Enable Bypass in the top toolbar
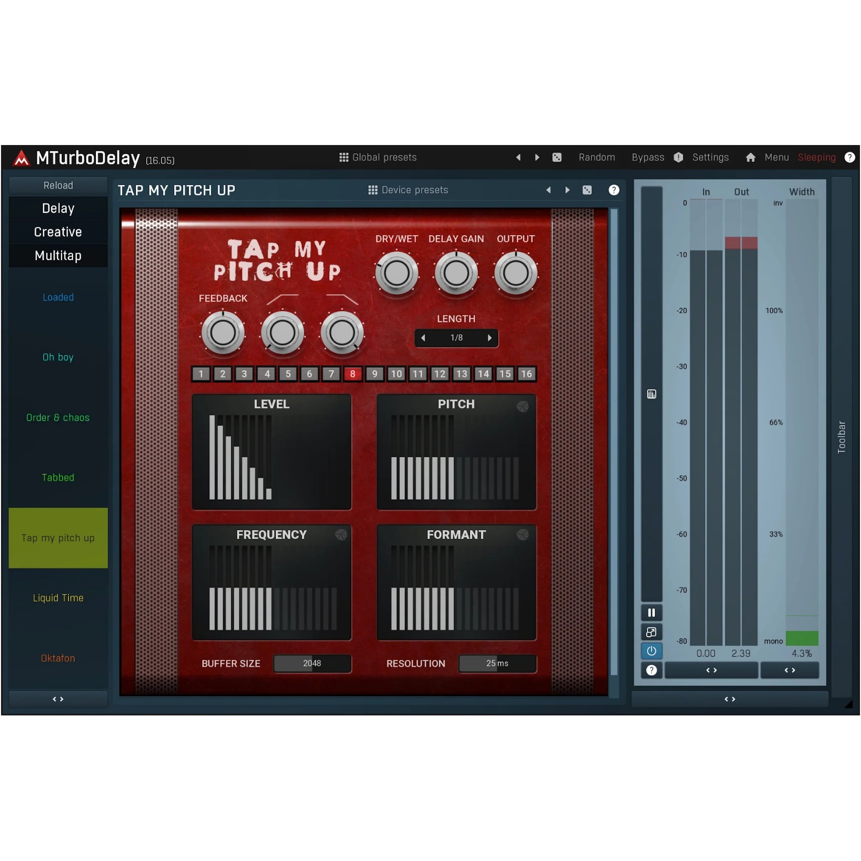The image size is (861, 861). [x=648, y=157]
